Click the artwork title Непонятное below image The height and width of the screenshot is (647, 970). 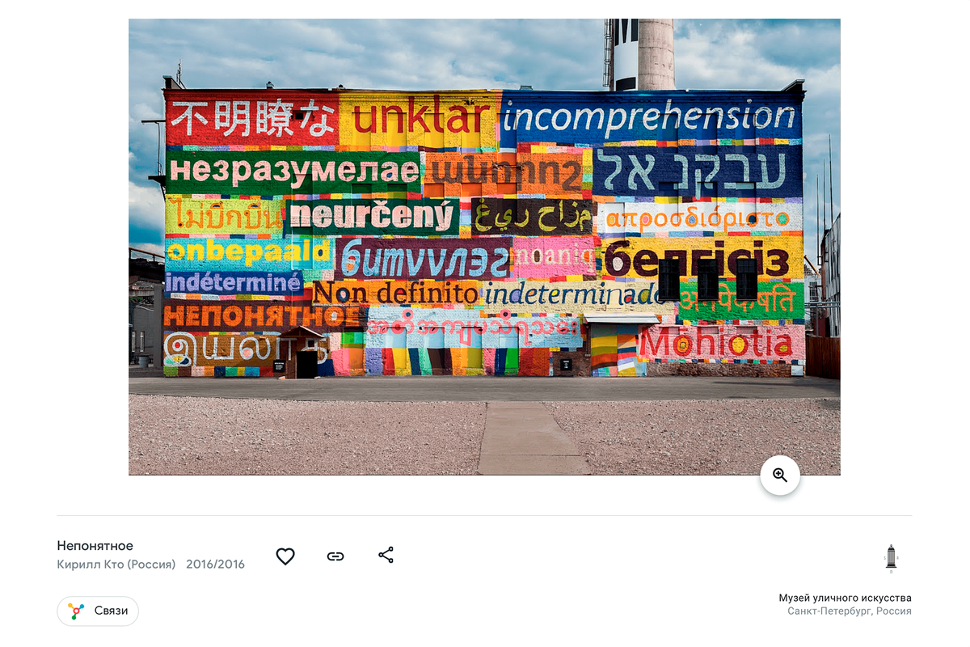point(95,546)
